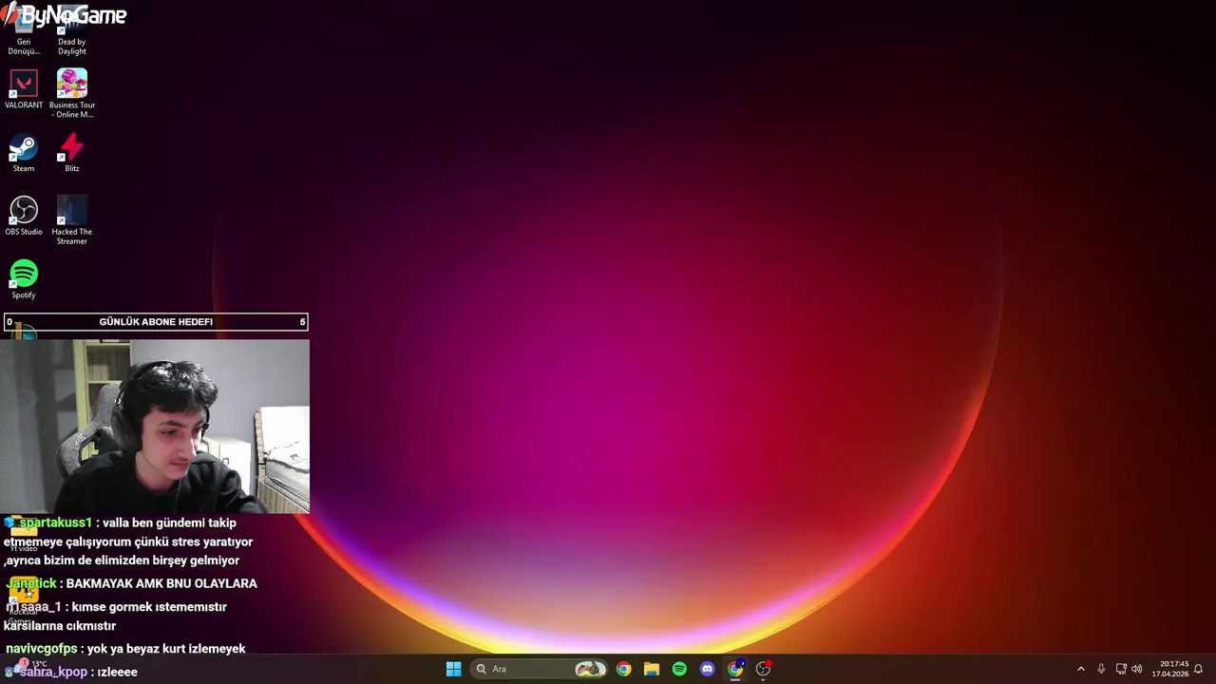This screenshot has width=1216, height=684.
Task: Open OBS Studio from the taskbar
Action: pos(763,669)
